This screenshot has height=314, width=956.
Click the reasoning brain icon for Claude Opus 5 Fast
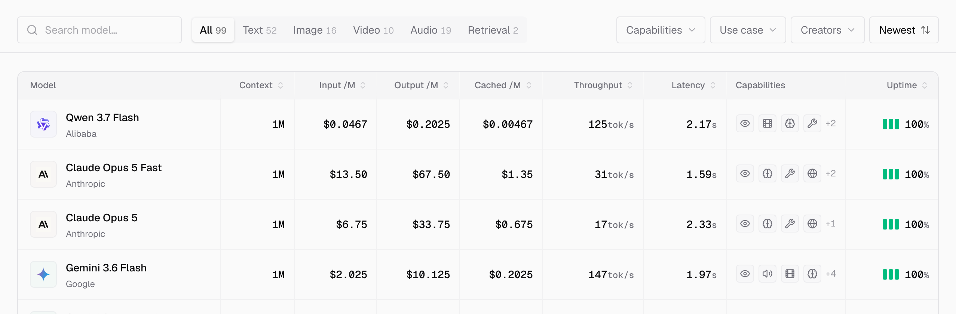coord(767,174)
